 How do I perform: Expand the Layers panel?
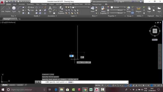pyautogui.click(x=74, y=16)
